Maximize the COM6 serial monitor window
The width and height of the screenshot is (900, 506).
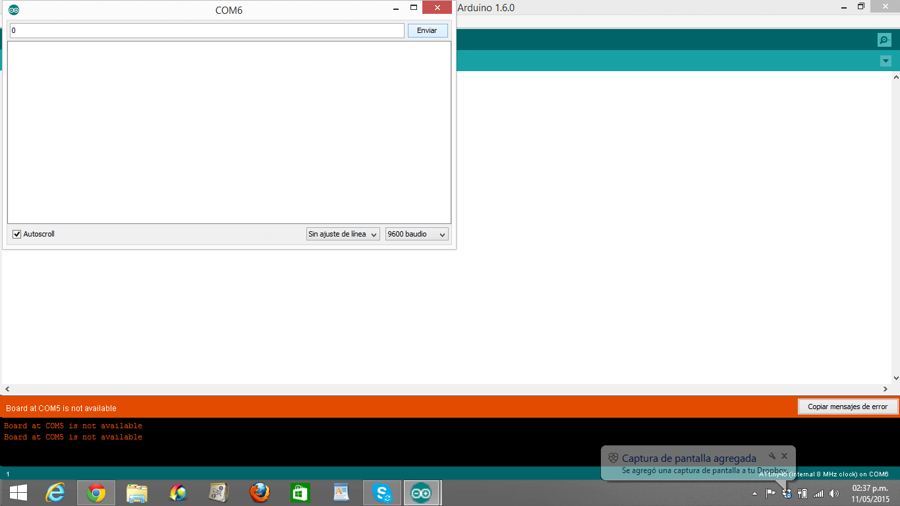(414, 8)
